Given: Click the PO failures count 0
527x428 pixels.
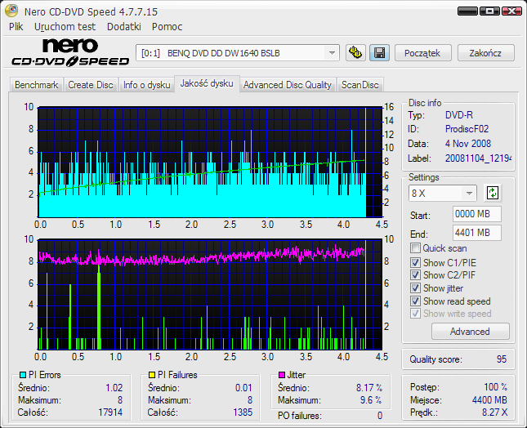Looking at the screenshot, I should coord(380,416).
